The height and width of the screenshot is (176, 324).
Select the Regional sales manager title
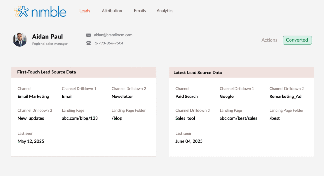(50, 44)
